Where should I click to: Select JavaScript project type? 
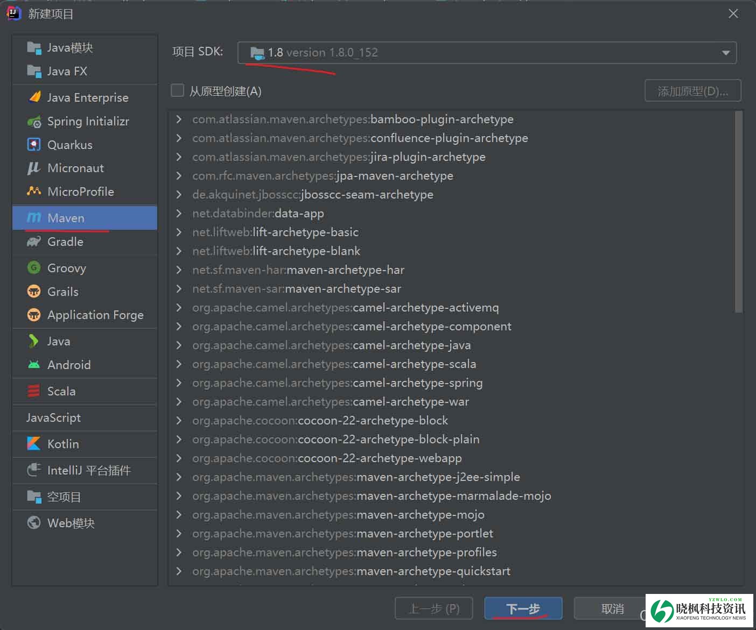[x=85, y=417]
